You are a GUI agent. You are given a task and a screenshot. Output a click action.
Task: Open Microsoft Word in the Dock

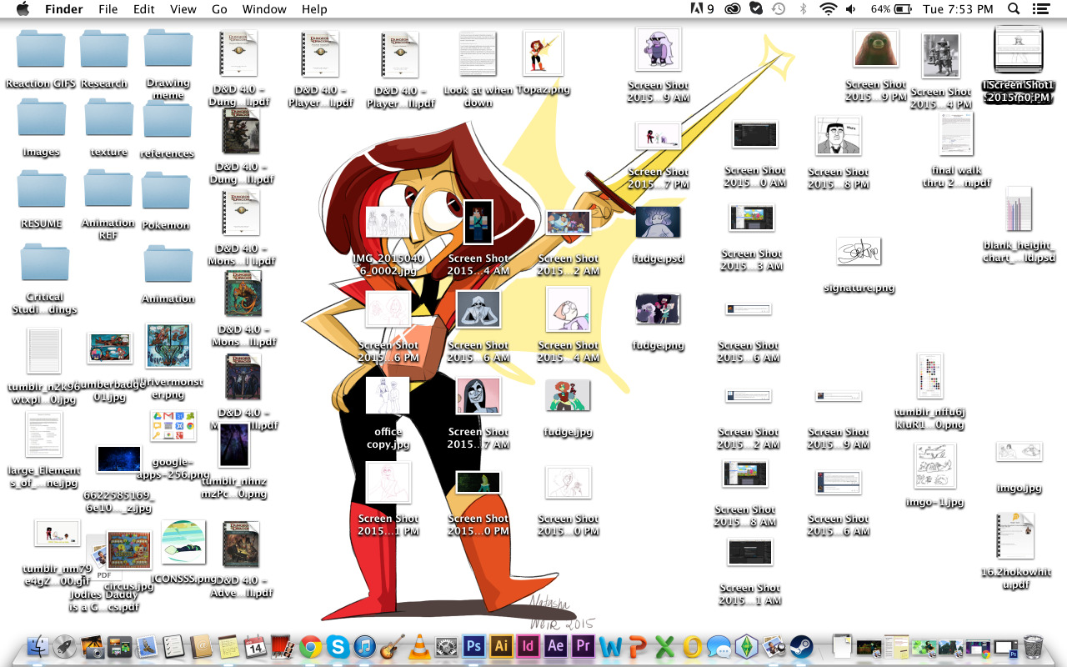(610, 646)
